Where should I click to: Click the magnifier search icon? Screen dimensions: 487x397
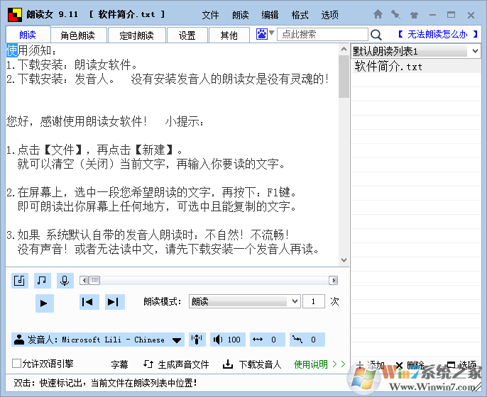point(376,34)
